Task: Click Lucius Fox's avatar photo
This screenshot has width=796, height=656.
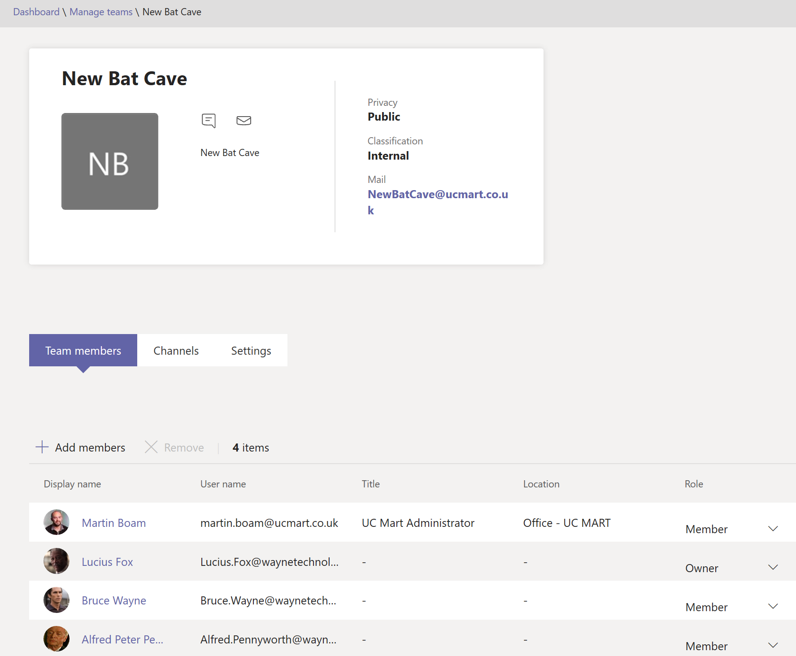Action: (x=57, y=561)
